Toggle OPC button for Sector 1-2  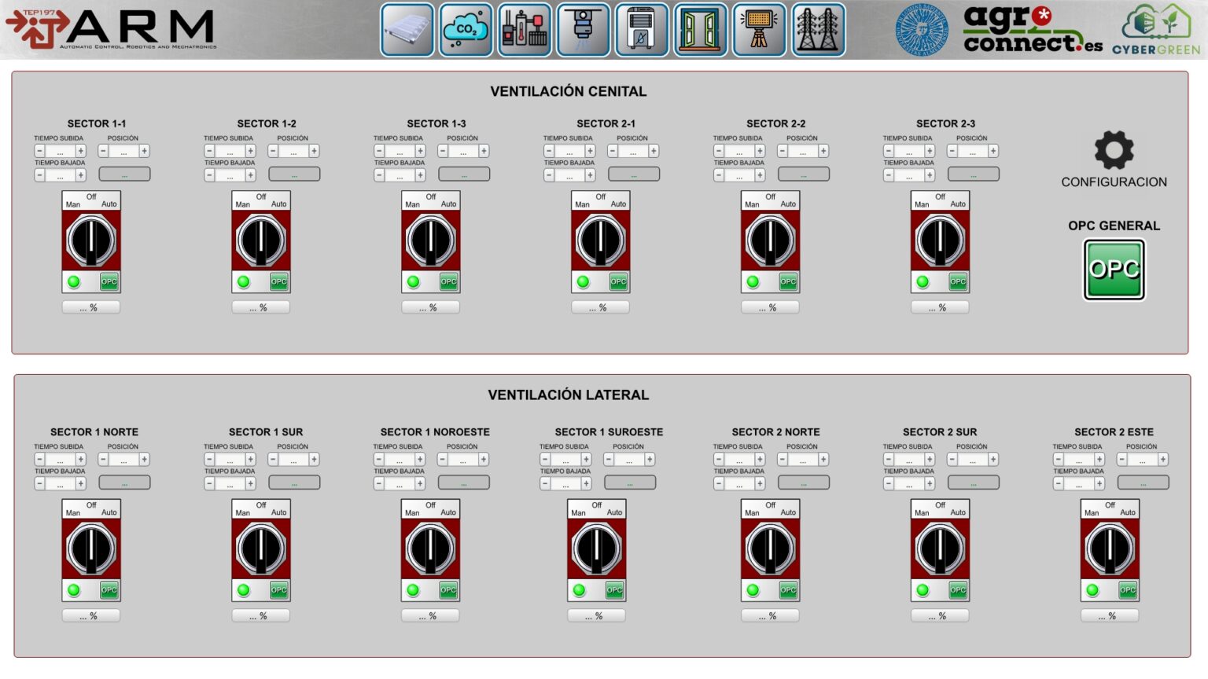(x=278, y=281)
